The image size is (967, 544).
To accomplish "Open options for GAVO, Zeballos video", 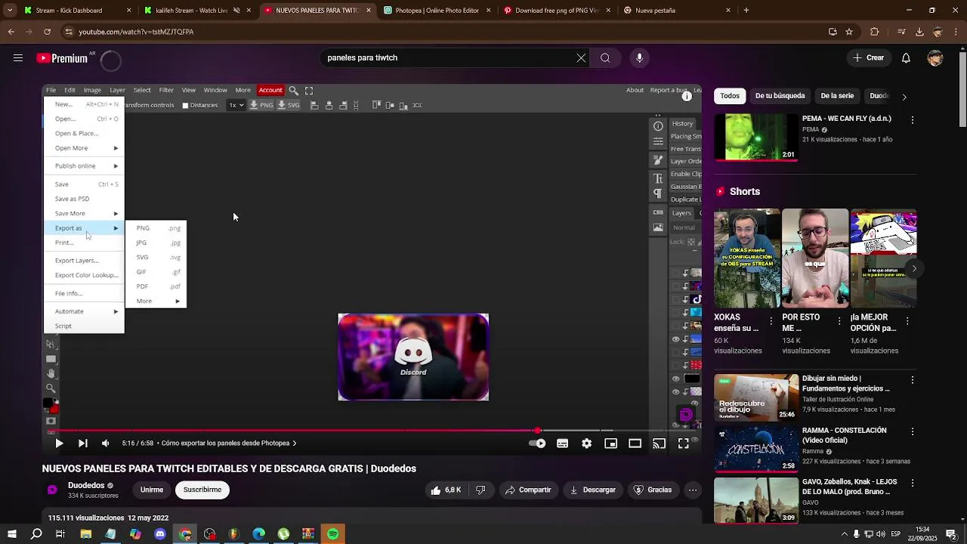I will click(913, 484).
